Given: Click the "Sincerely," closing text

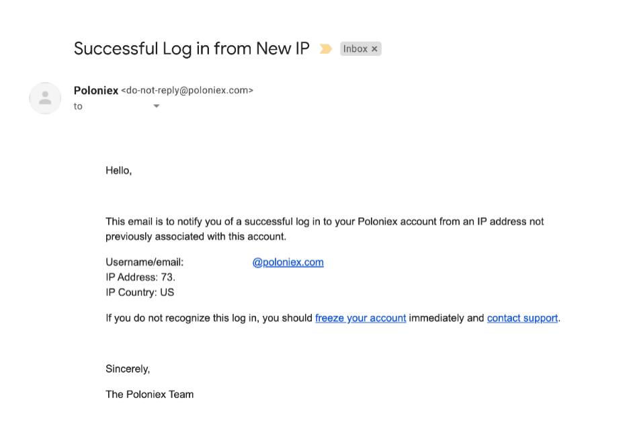Looking at the screenshot, I should pyautogui.click(x=128, y=368).
